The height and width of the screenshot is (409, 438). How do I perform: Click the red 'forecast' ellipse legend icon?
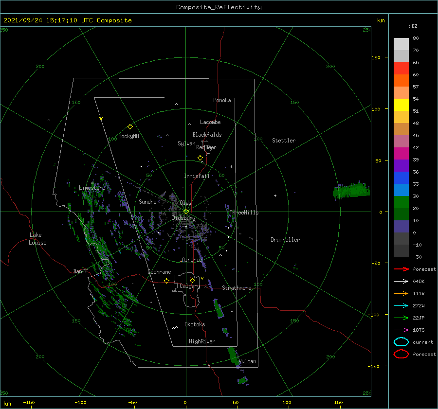(x=401, y=354)
